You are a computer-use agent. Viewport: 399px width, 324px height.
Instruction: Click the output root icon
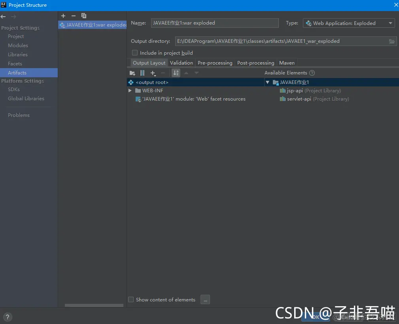pos(131,82)
